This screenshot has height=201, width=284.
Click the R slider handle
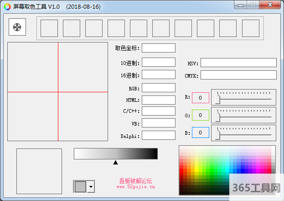pos(218,98)
